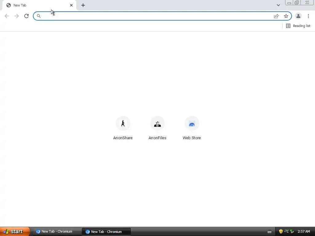Click the AnonFiles label text

(x=157, y=138)
